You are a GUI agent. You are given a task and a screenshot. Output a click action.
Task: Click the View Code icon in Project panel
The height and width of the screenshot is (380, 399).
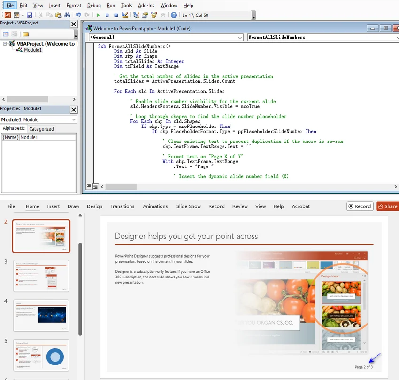pos(6,34)
